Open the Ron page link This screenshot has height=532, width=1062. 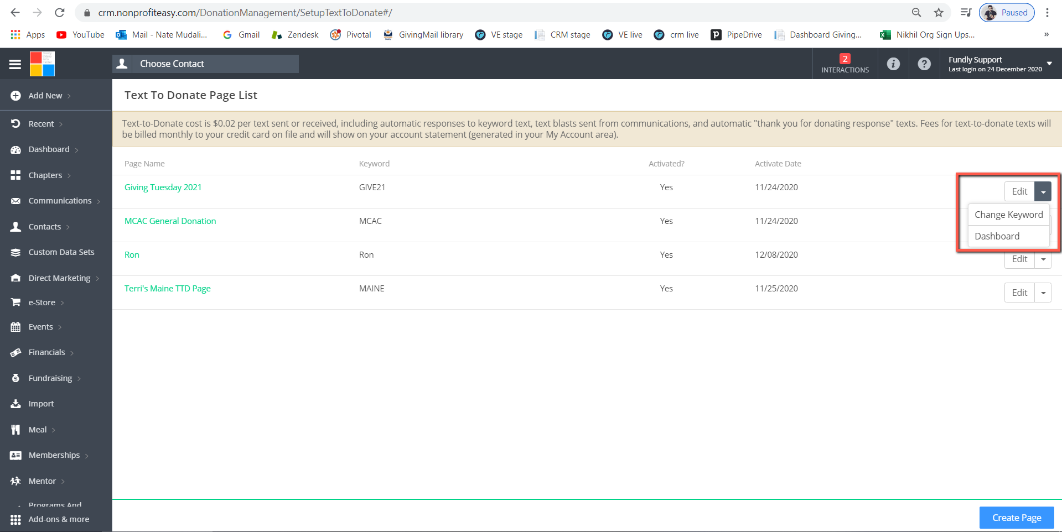[x=132, y=255]
